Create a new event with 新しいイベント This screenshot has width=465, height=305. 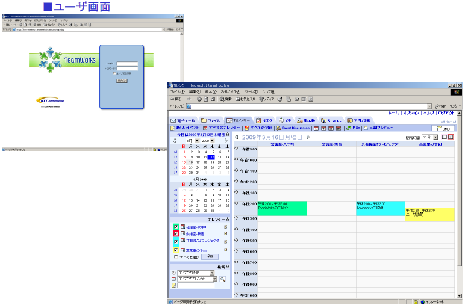[184, 128]
